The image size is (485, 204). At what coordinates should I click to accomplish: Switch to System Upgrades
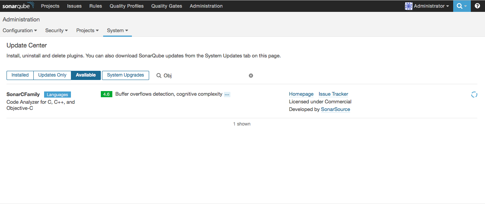tap(125, 75)
